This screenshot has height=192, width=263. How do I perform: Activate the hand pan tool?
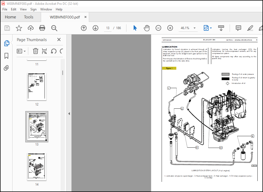coord(147,28)
